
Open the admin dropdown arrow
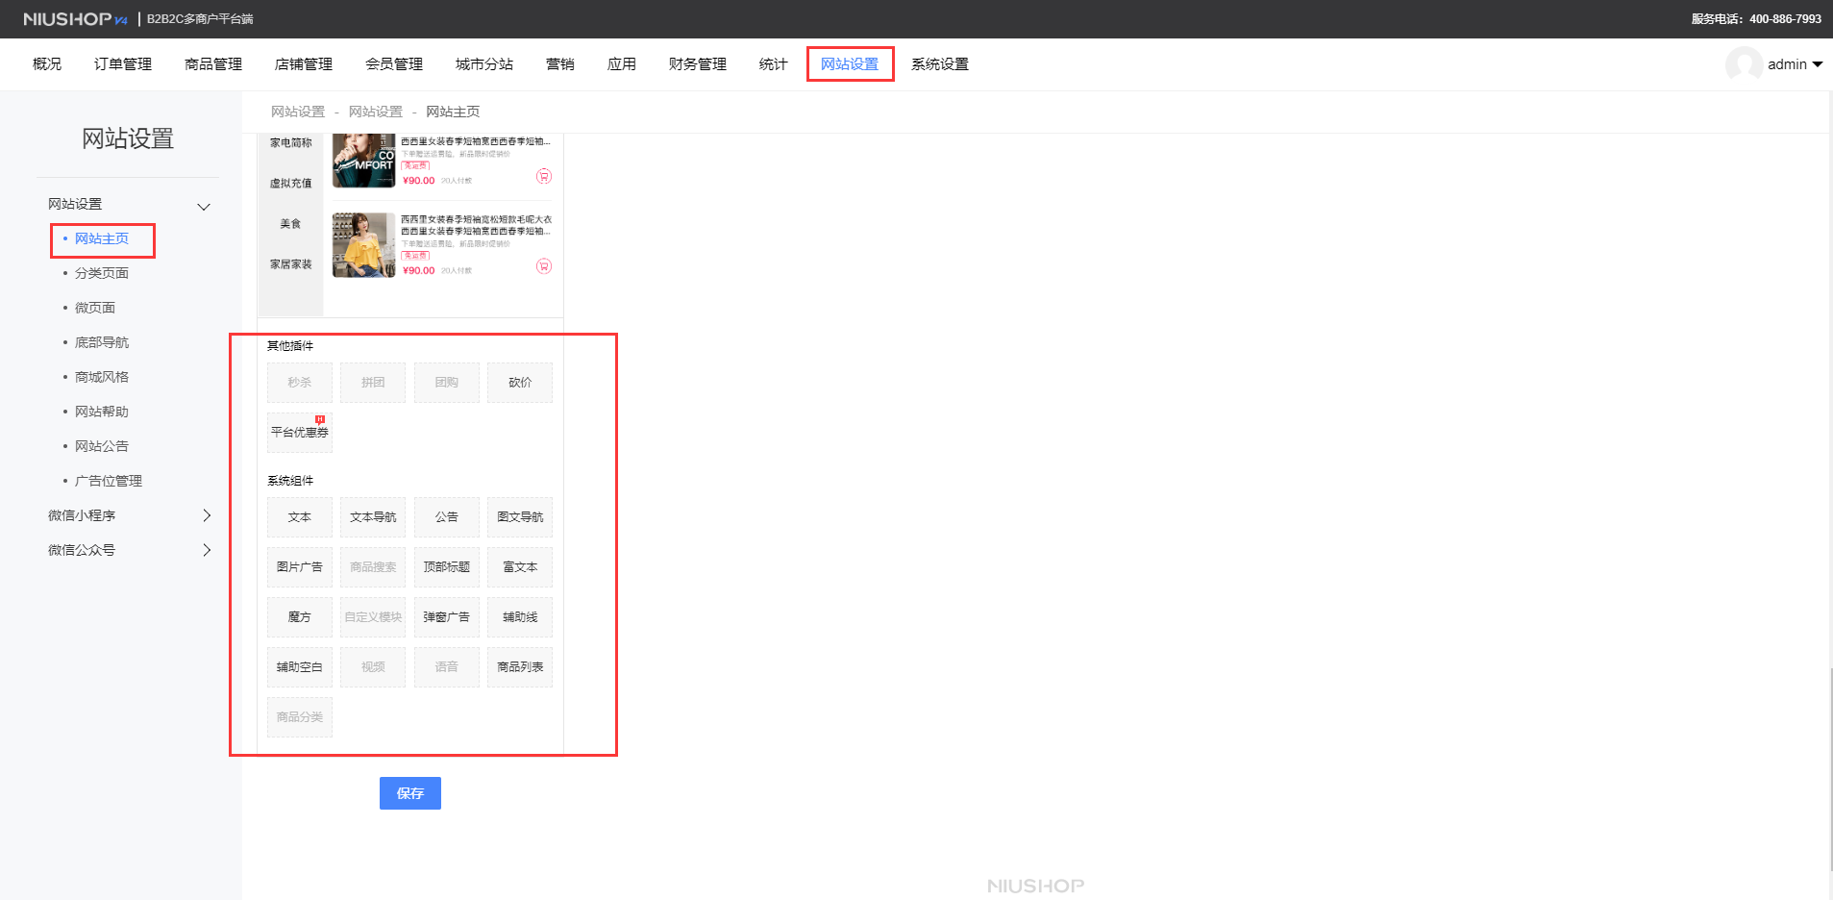pyautogui.click(x=1818, y=64)
